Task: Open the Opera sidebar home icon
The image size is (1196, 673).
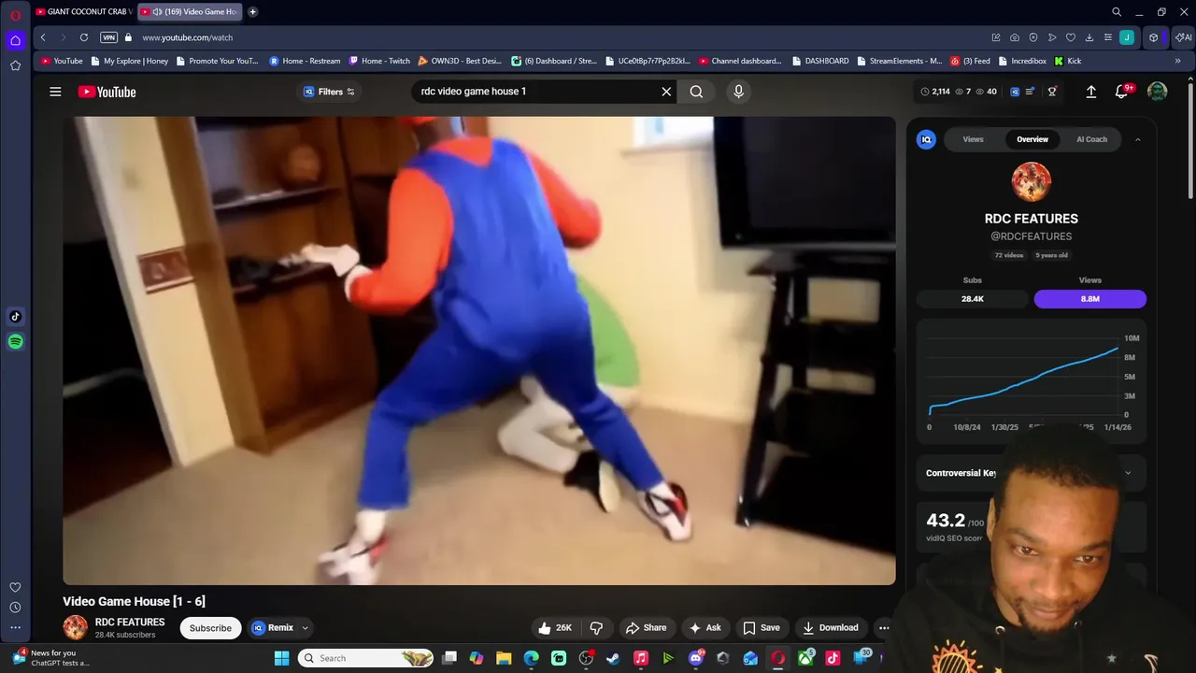Action: 15,40
